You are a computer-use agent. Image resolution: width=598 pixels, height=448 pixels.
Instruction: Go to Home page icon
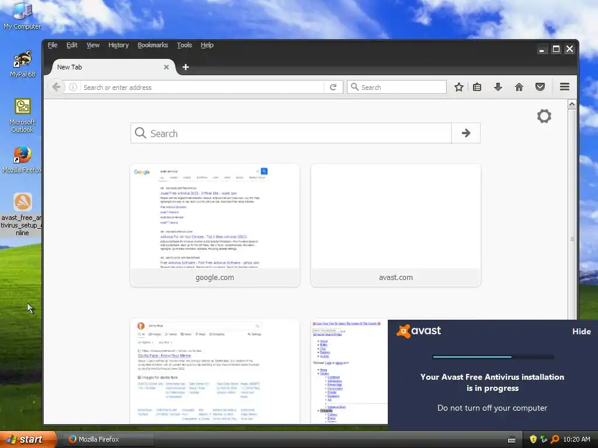519,87
